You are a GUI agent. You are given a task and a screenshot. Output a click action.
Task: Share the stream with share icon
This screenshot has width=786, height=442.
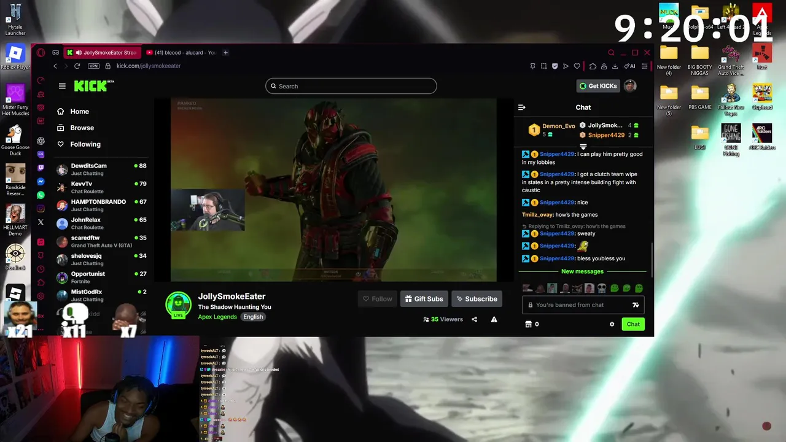[474, 319]
